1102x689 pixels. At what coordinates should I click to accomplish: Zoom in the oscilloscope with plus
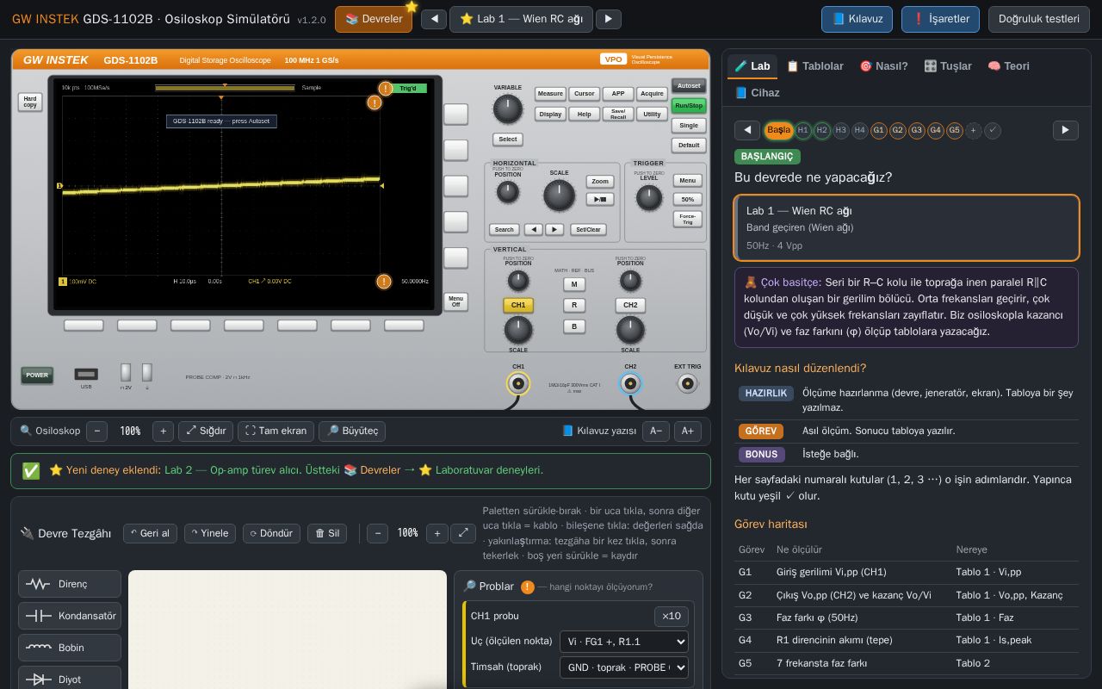pyautogui.click(x=163, y=431)
